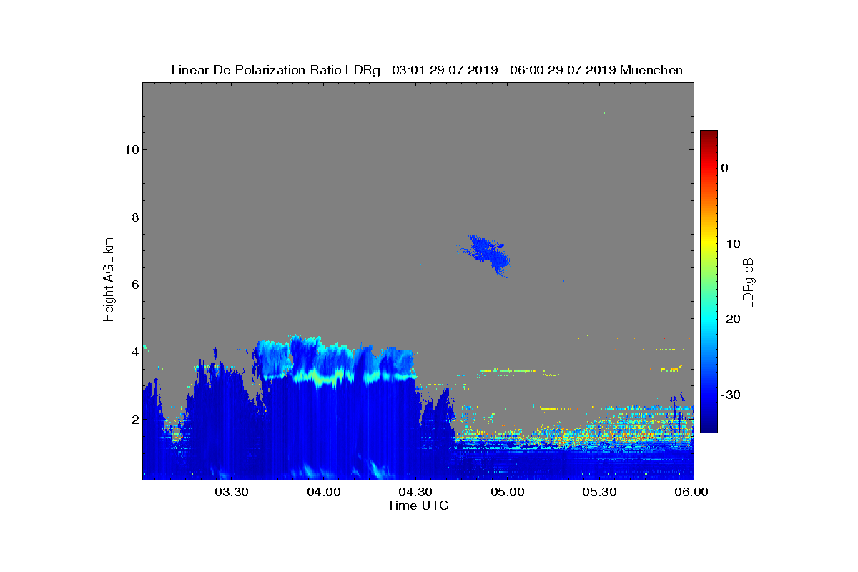
Task: Click the 'Time UTC' x-axis label
Action: (x=418, y=506)
